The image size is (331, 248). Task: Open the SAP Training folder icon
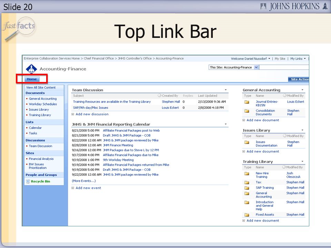point(247,188)
